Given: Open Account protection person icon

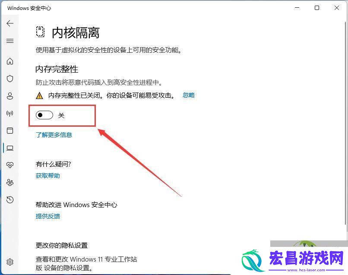Looking at the screenshot, I should click(x=10, y=96).
